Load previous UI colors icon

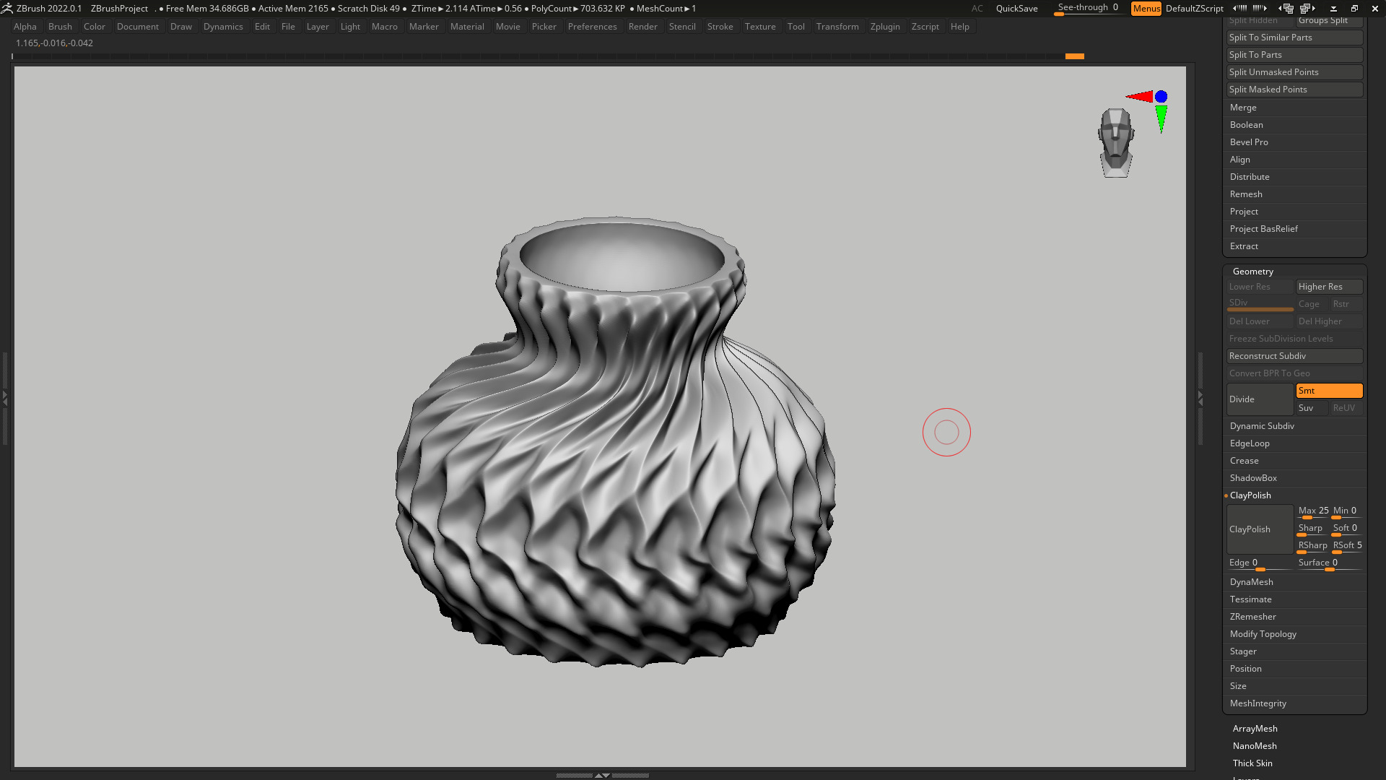[x=1286, y=8]
